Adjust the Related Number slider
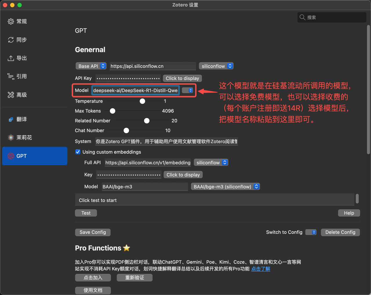371x295 pixels. pos(147,121)
